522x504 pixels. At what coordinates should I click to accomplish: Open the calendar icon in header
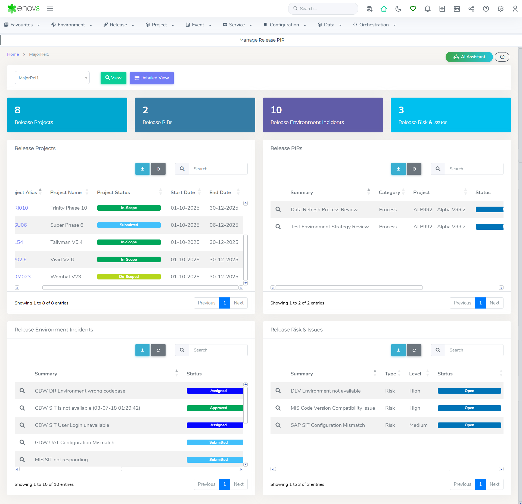[x=457, y=9]
